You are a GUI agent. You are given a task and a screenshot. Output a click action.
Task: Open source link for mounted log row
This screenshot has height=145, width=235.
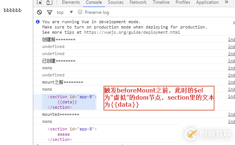click(x=232, y=114)
